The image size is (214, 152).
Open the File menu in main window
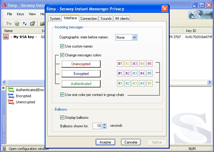[9, 14]
